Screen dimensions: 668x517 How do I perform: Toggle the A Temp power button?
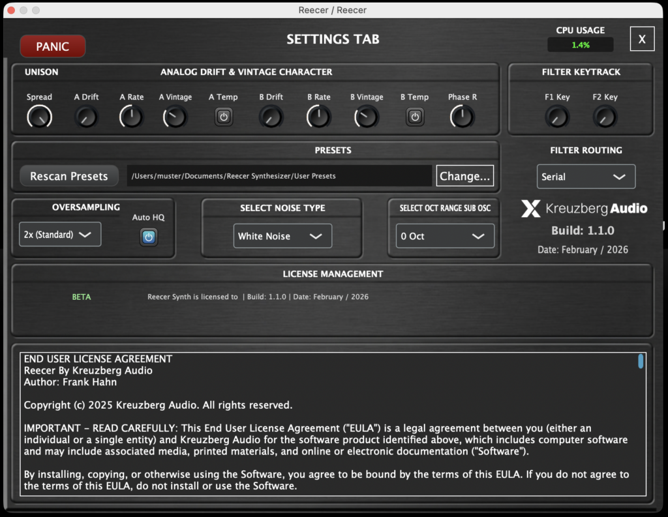tap(224, 117)
